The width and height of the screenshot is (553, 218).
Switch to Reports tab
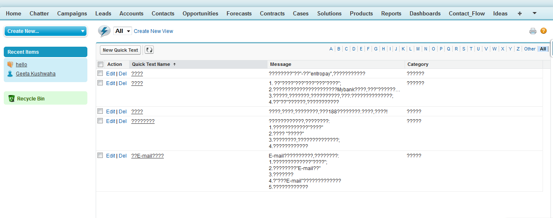tap(391, 13)
